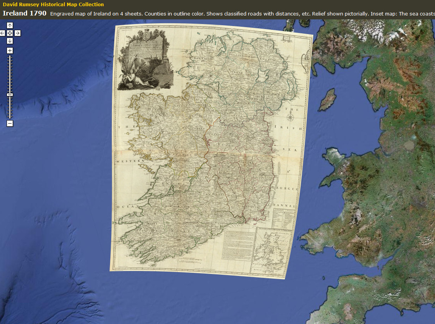Click the 'WESTERN' label on the historic map
This screenshot has height=324, width=435.
click(x=131, y=161)
